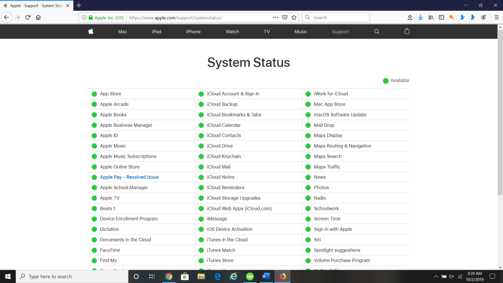This screenshot has width=503, height=283.
Task: Open the Support menu item
Action: pos(340,31)
